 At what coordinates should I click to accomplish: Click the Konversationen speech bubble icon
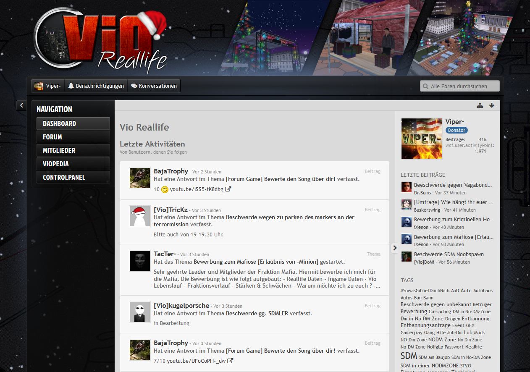click(134, 86)
